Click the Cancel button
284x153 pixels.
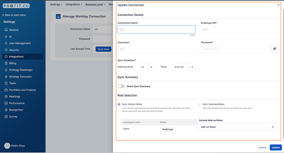pos(262,147)
